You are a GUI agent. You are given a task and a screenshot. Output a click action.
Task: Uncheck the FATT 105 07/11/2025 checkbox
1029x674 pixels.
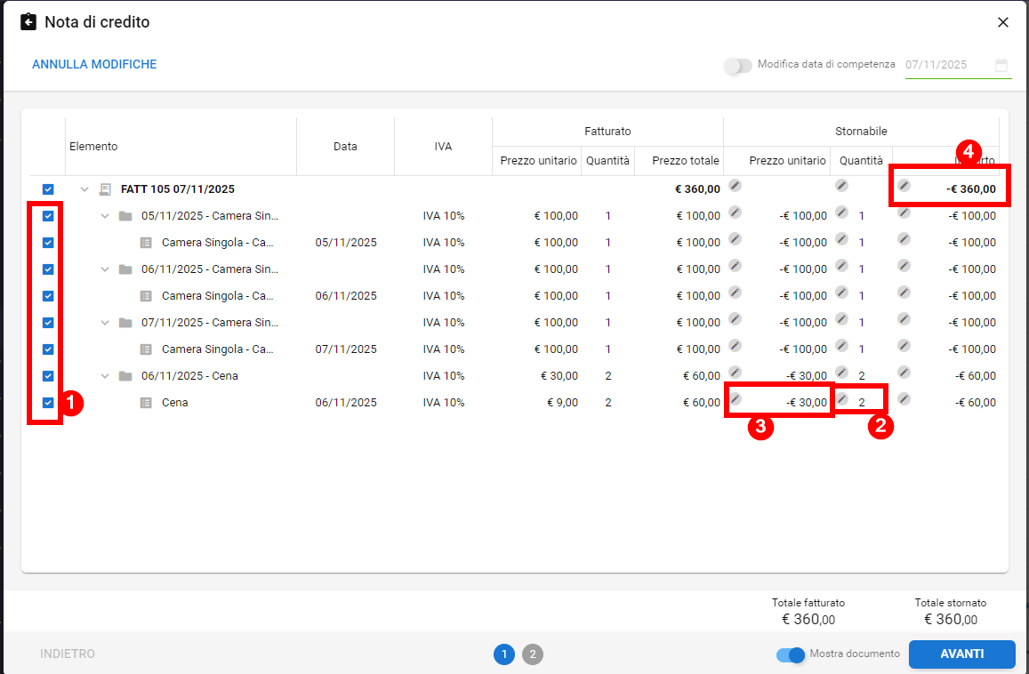(x=48, y=189)
